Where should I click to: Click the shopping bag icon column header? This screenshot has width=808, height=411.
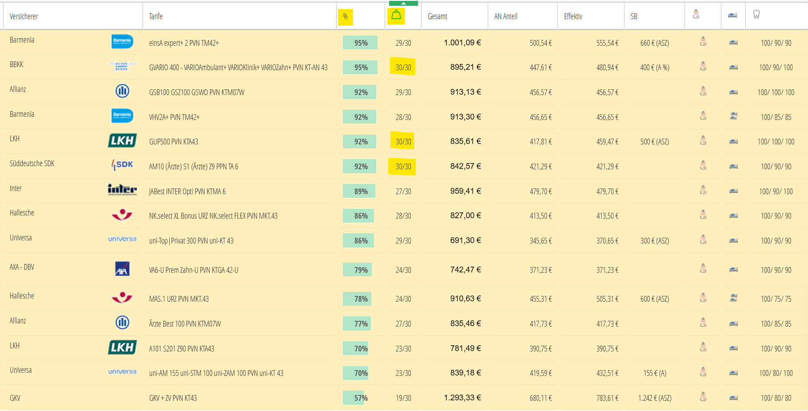pos(396,16)
